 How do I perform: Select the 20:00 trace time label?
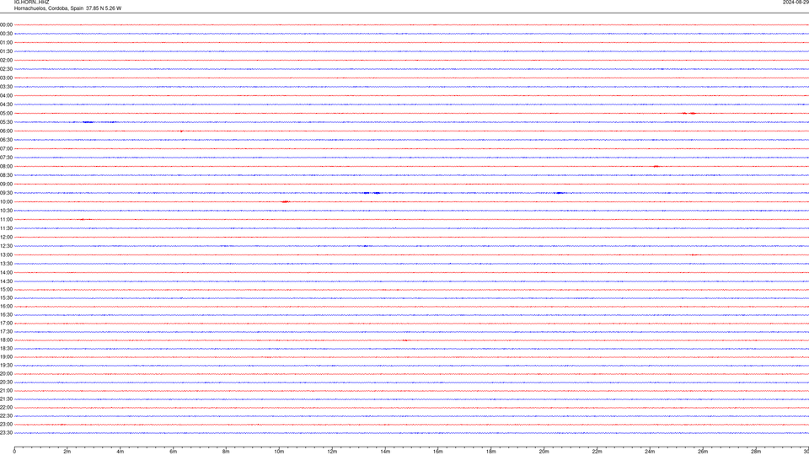(x=6, y=374)
